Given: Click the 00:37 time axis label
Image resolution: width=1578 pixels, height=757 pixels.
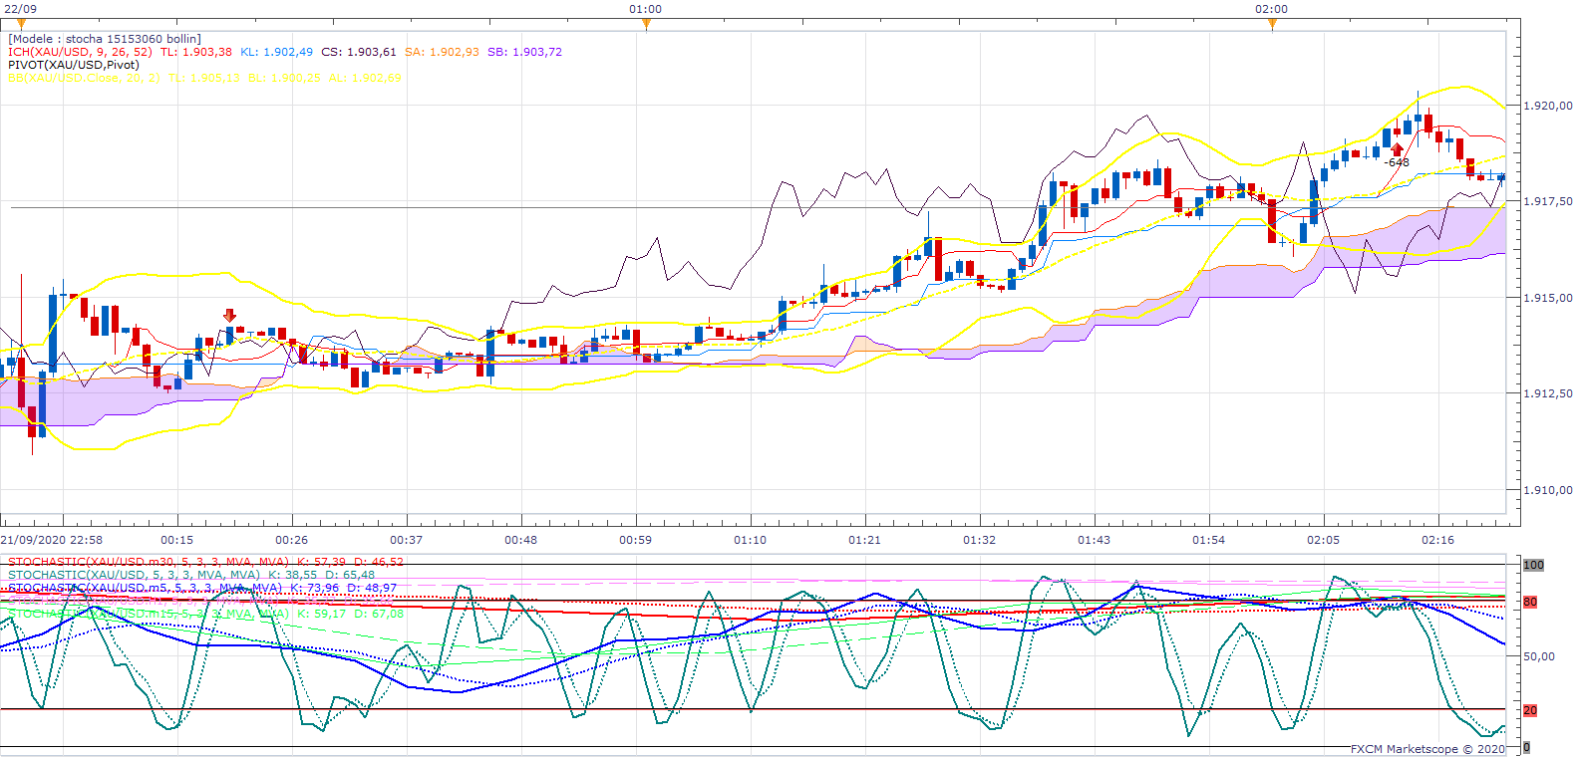Looking at the screenshot, I should click(406, 540).
